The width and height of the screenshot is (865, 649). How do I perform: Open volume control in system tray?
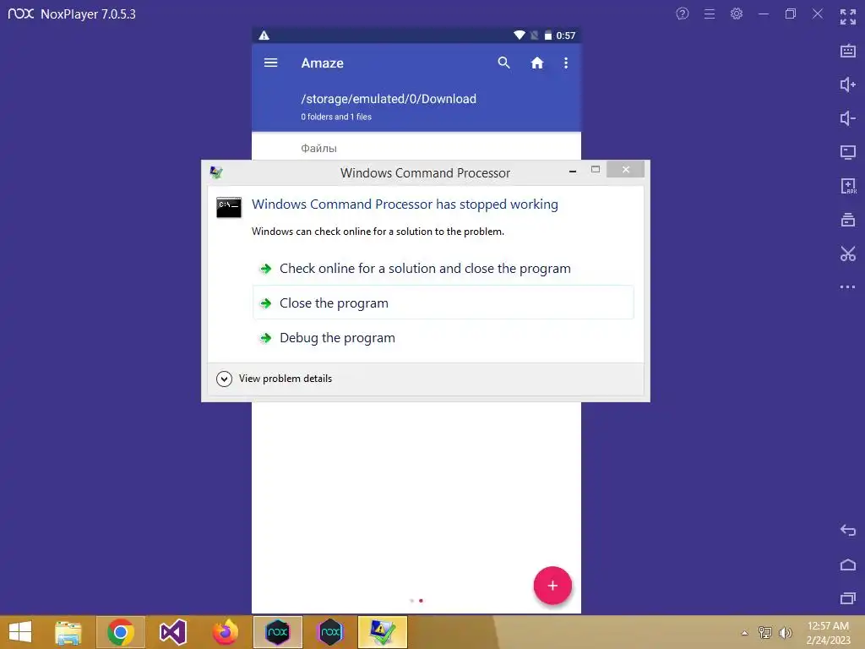pos(785,633)
